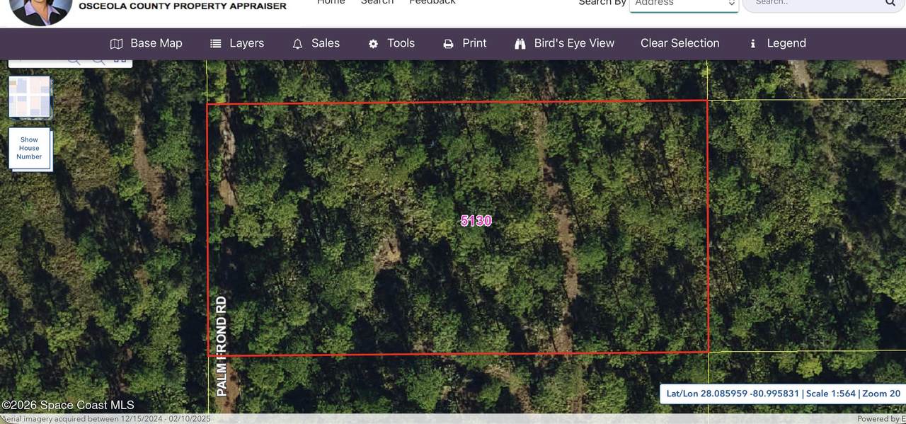Click the Sales bell item
The width and height of the screenshot is (906, 424).
pos(316,43)
